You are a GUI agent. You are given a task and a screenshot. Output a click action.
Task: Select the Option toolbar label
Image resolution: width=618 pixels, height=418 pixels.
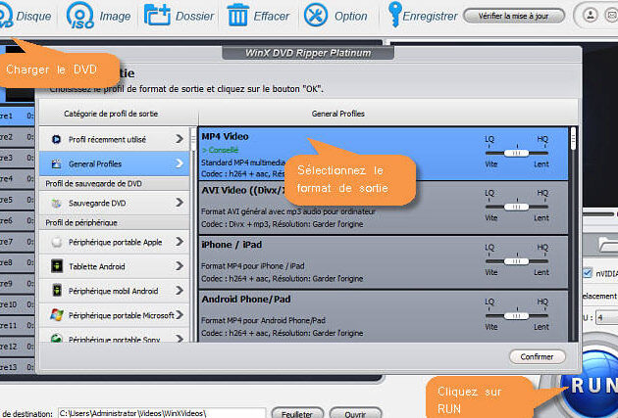tap(351, 16)
